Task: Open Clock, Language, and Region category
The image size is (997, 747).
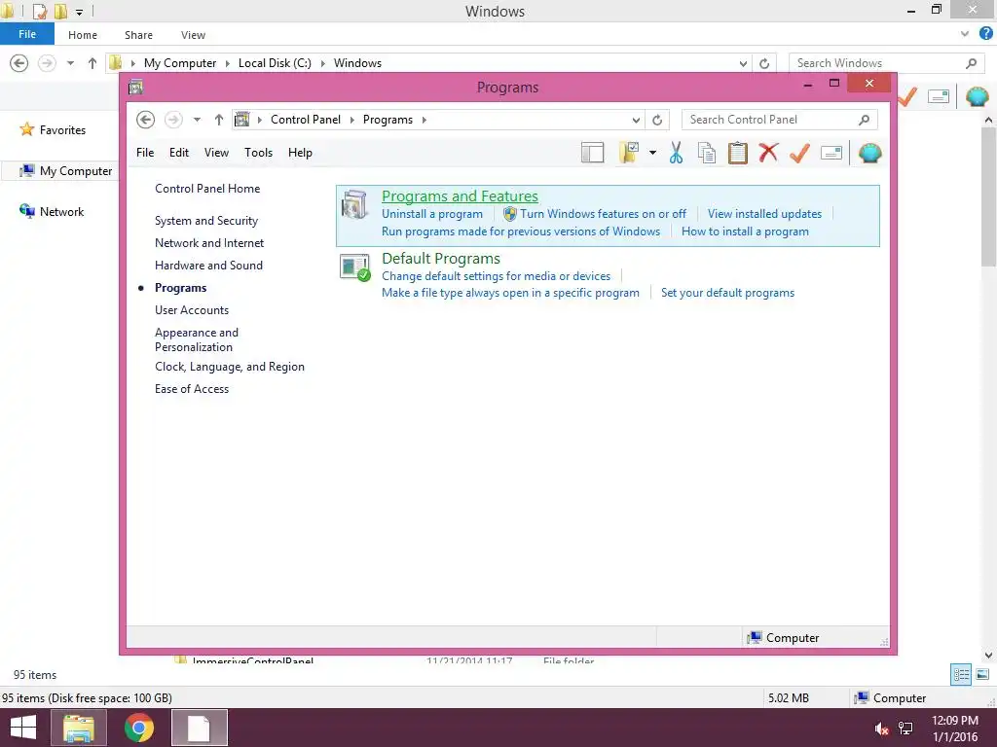Action: [230, 367]
